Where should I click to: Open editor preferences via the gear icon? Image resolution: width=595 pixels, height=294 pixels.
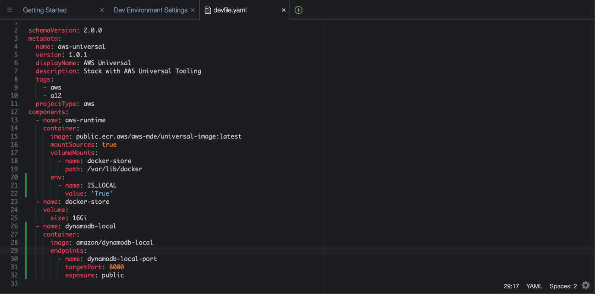(x=586, y=285)
